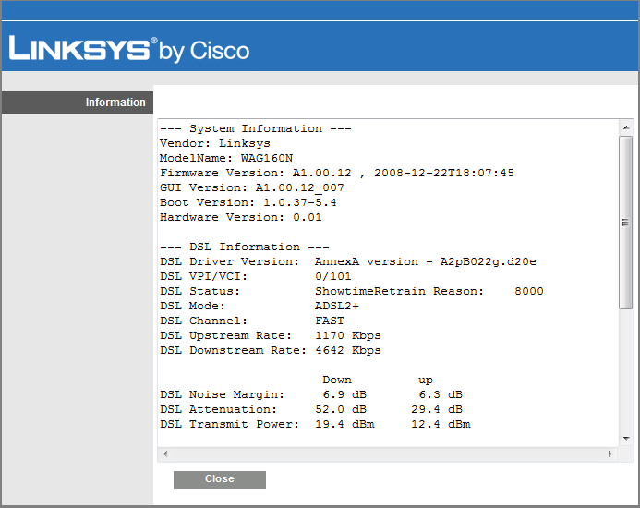Click the Boot Version 1.0.37-5.4 line
640x508 pixels.
tap(248, 202)
